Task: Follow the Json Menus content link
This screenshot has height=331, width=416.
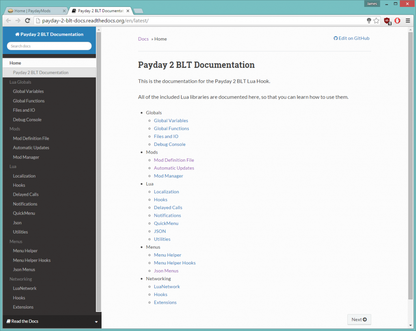Action: tap(166, 271)
